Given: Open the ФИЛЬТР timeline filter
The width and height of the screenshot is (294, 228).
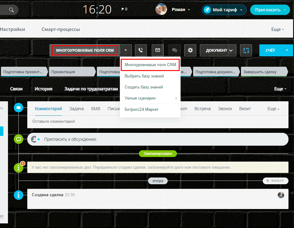Looking at the screenshot, I should pyautogui.click(x=275, y=181).
